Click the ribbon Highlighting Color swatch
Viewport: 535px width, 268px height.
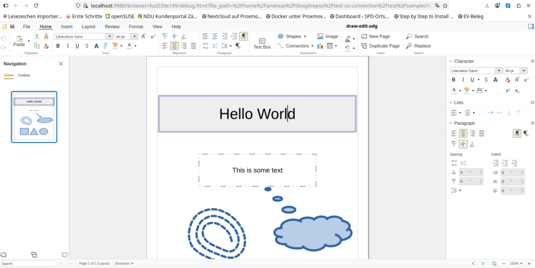(x=115, y=45)
